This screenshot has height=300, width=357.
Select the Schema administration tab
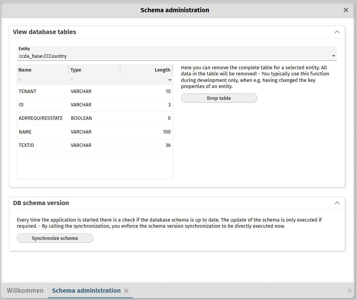pyautogui.click(x=86, y=291)
